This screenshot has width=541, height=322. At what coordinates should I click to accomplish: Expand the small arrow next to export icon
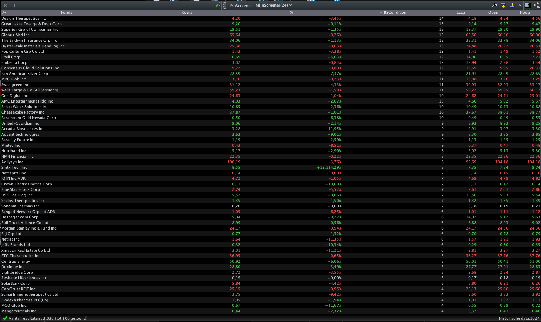520,5
